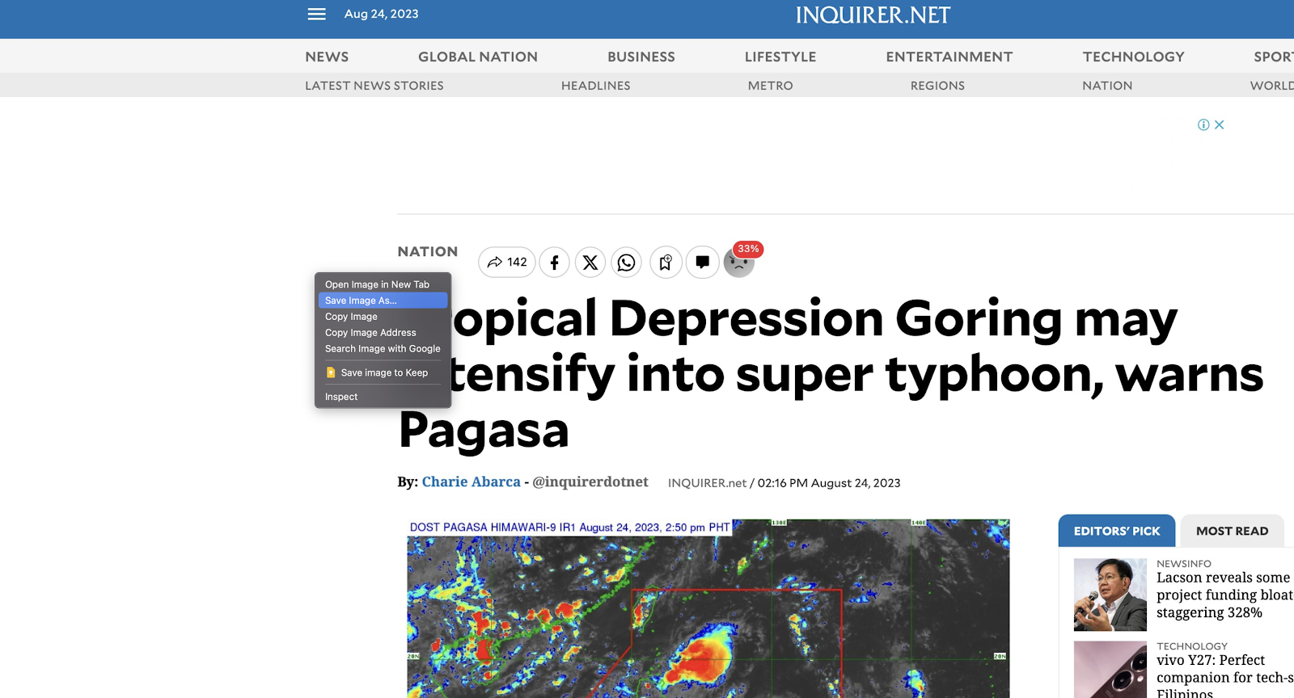The image size is (1294, 698).
Task: Open the BUSINESS section
Action: click(641, 57)
